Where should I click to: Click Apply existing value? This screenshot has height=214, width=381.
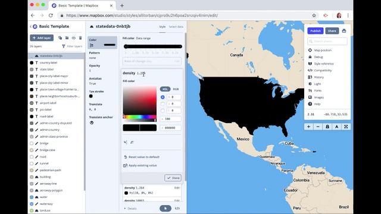coord(140,165)
